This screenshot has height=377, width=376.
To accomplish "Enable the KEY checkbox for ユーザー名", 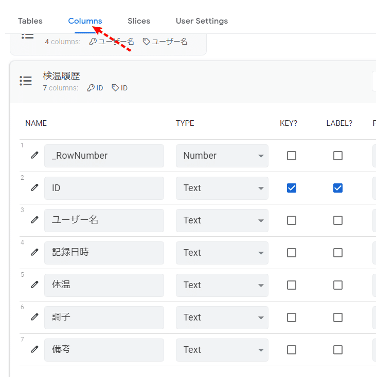I will (x=292, y=220).
